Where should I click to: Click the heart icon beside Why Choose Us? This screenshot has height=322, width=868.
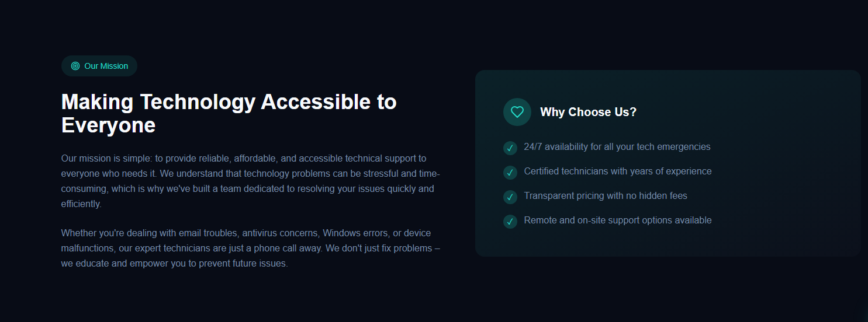(517, 112)
